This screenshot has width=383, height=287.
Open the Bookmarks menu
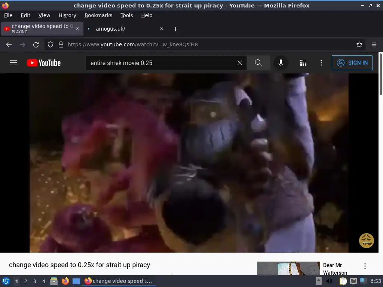(x=98, y=15)
